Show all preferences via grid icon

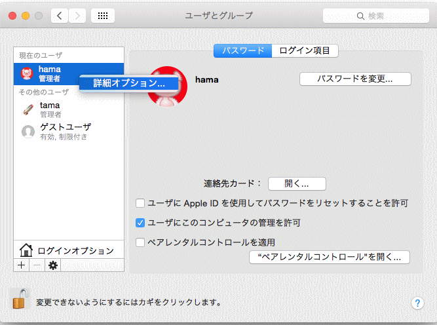103,16
